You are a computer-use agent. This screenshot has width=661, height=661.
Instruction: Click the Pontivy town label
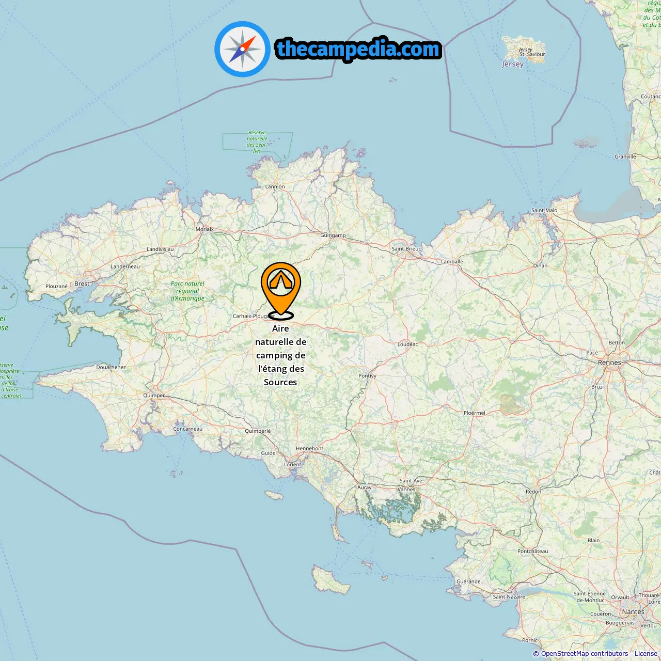368,376
